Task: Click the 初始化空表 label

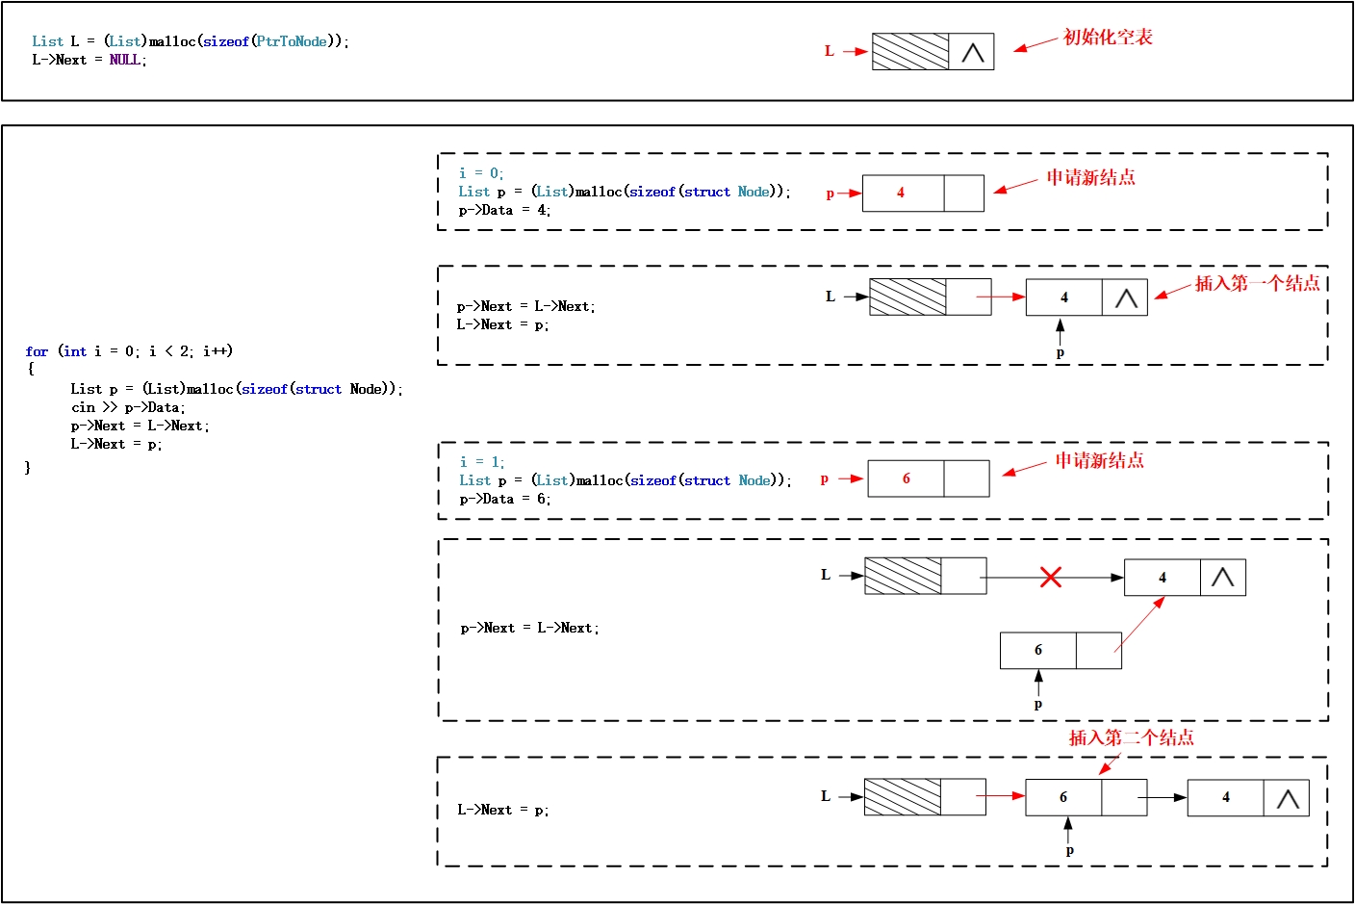Action: click(1108, 38)
